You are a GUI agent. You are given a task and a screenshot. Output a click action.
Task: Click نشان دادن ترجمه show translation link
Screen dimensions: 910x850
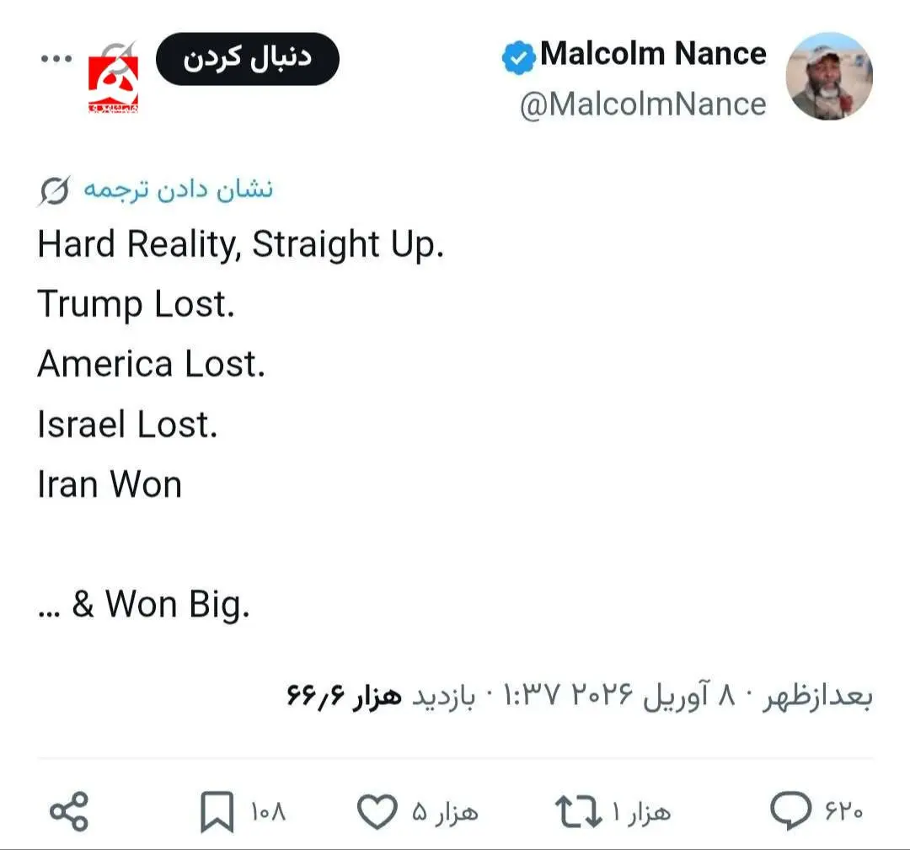(x=178, y=190)
